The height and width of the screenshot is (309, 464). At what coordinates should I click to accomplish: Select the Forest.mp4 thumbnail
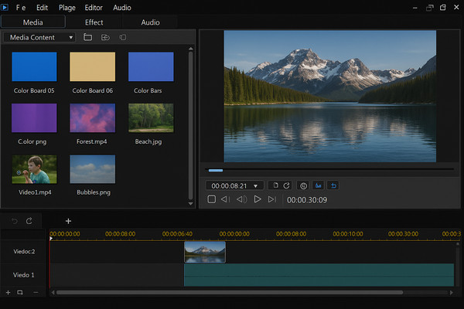[x=93, y=118]
